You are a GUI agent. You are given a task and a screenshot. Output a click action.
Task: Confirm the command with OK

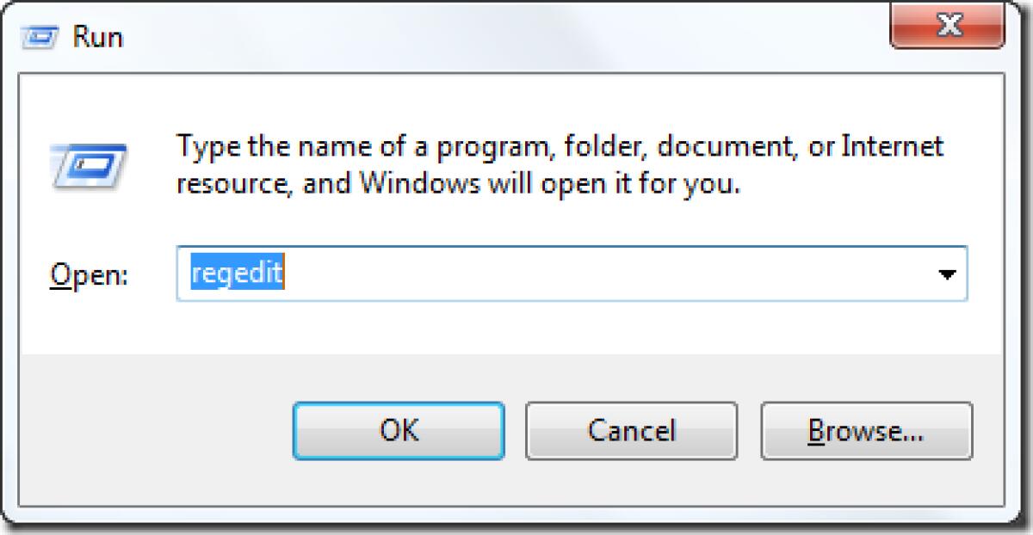click(398, 431)
